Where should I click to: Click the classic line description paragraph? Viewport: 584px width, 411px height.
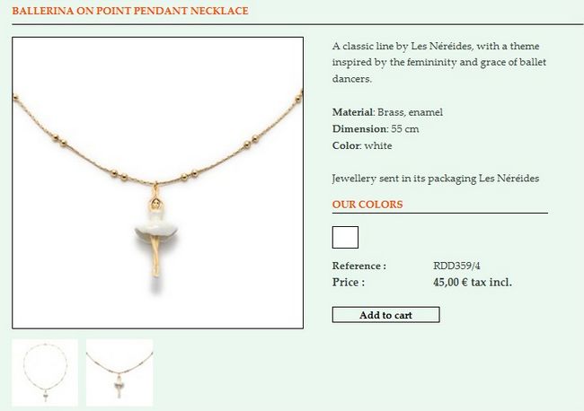click(439, 63)
